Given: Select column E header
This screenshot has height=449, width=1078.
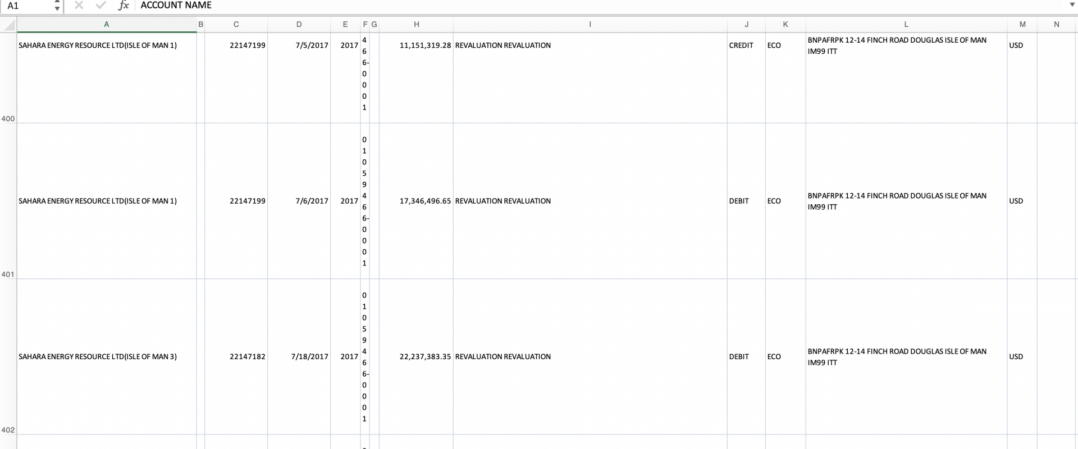Looking at the screenshot, I should click(345, 25).
